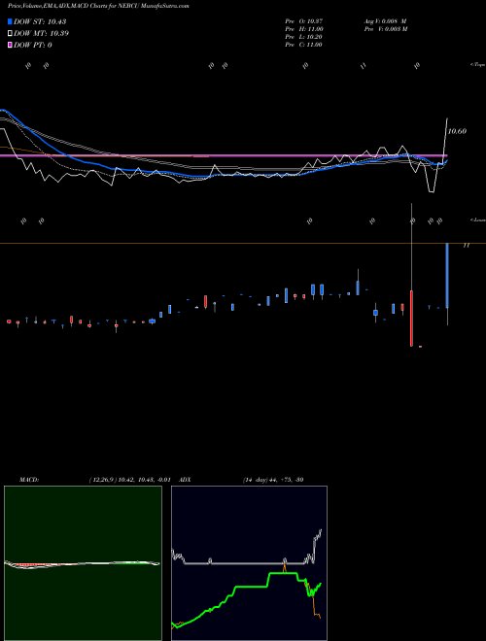This screenshot has height=641, width=486.
Task: Open the green MACD indicator chart panel
Action: tap(83, 563)
